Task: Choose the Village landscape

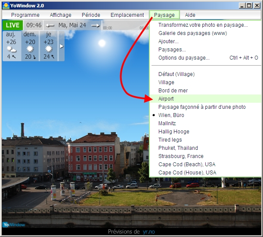Action: click(205, 82)
